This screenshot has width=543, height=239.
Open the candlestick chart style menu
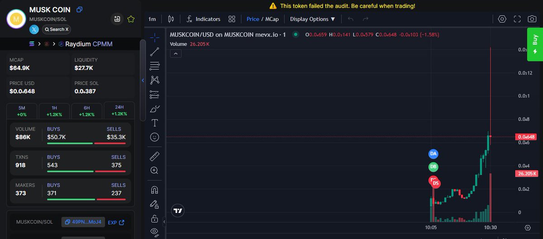click(171, 19)
